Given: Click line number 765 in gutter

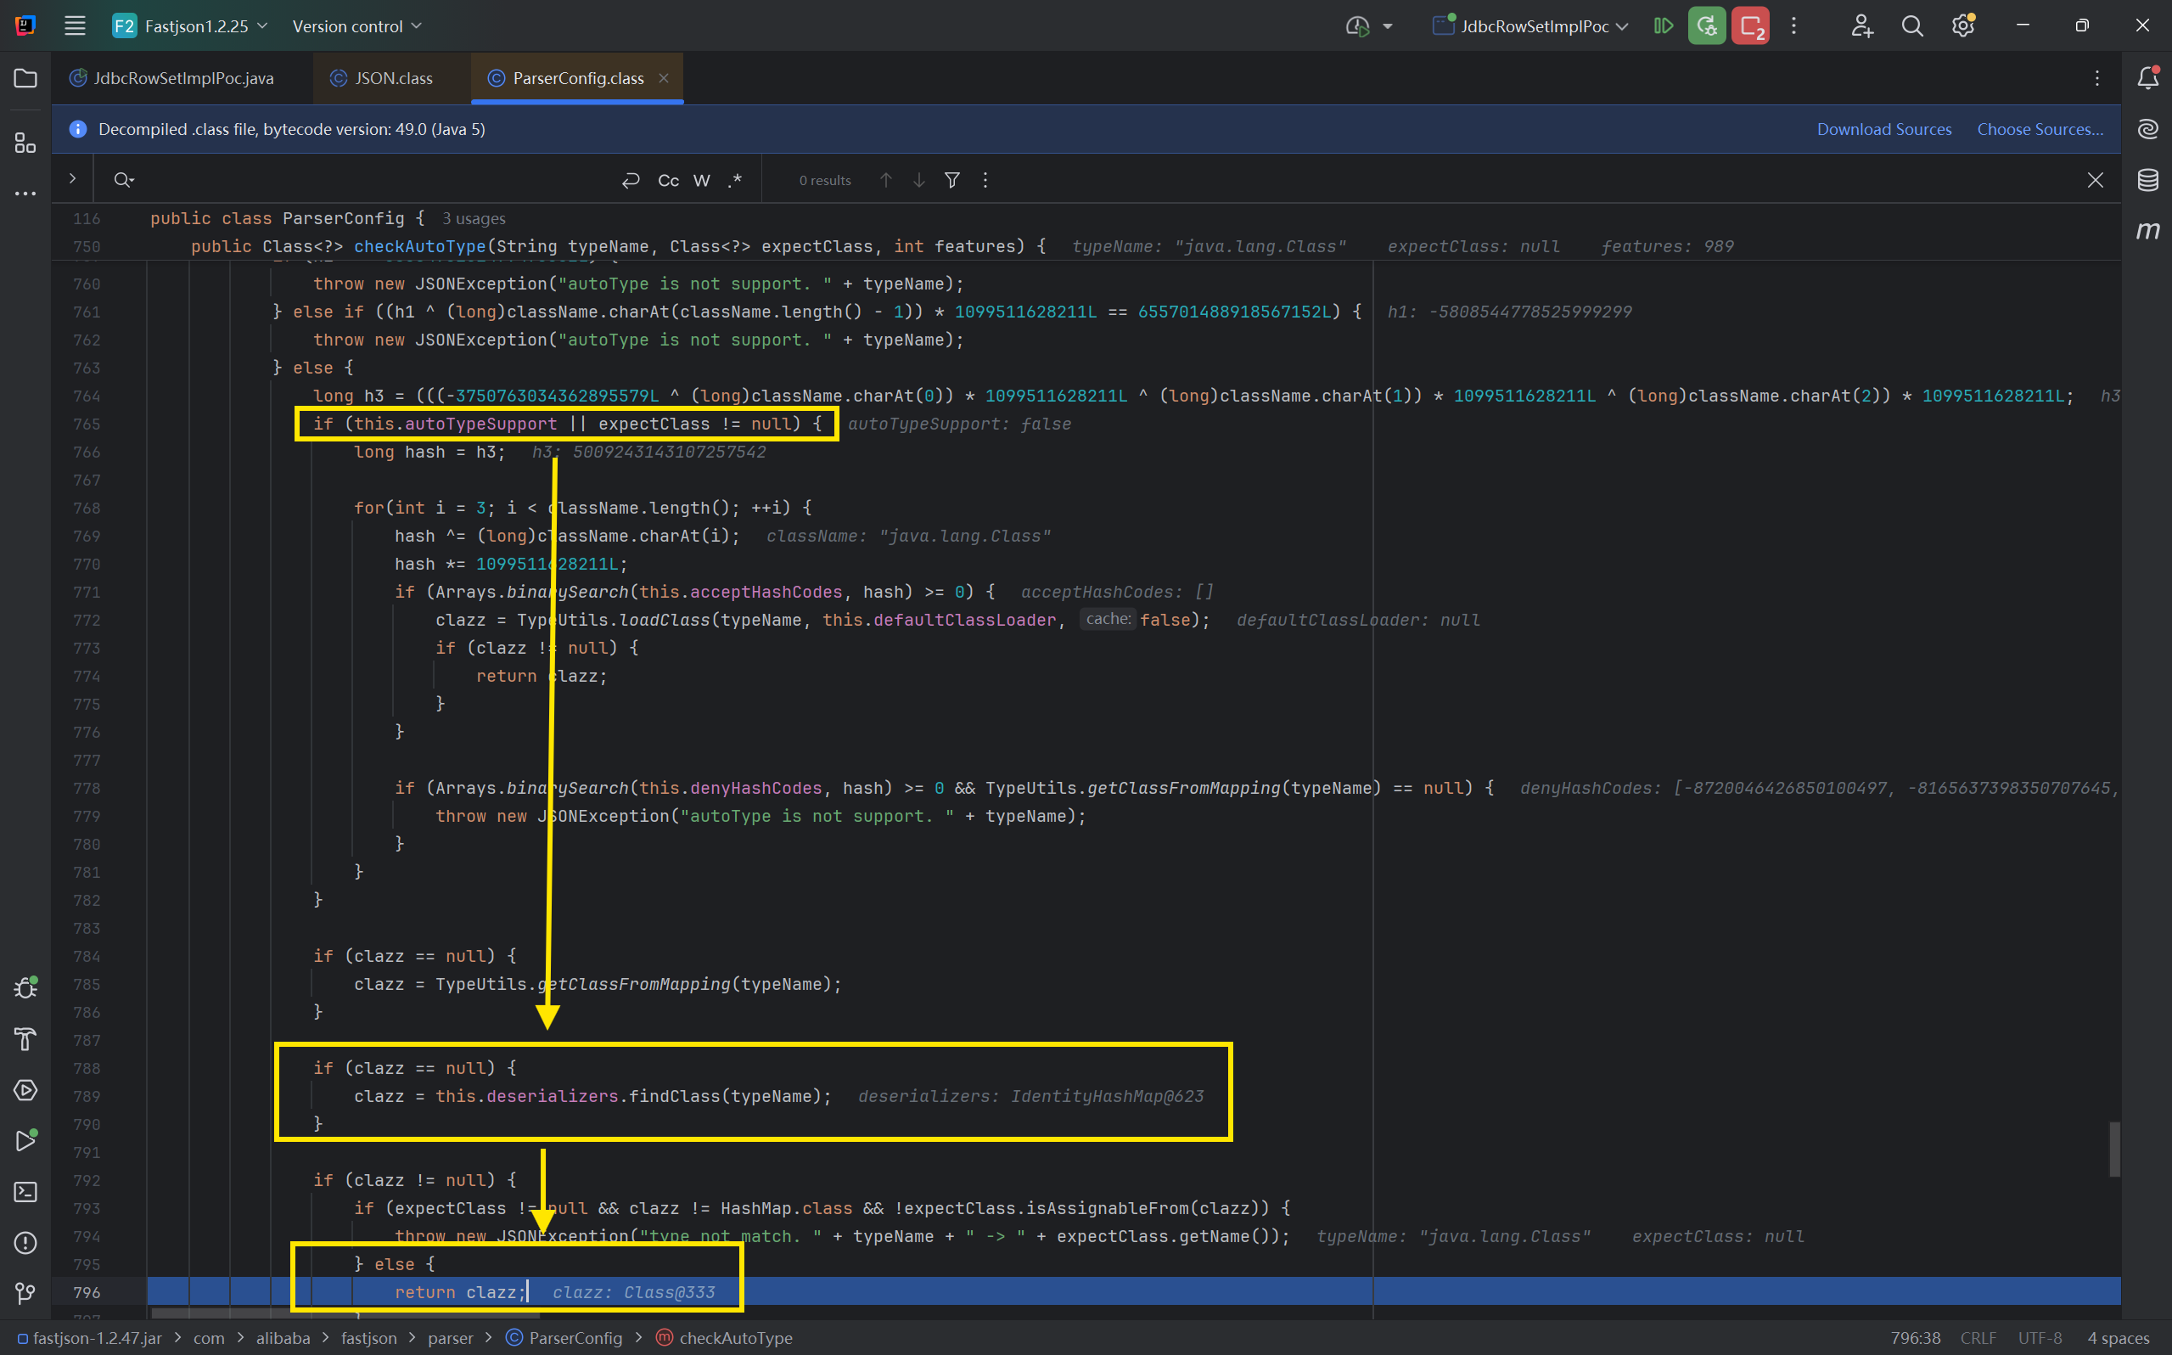Looking at the screenshot, I should click(87, 424).
